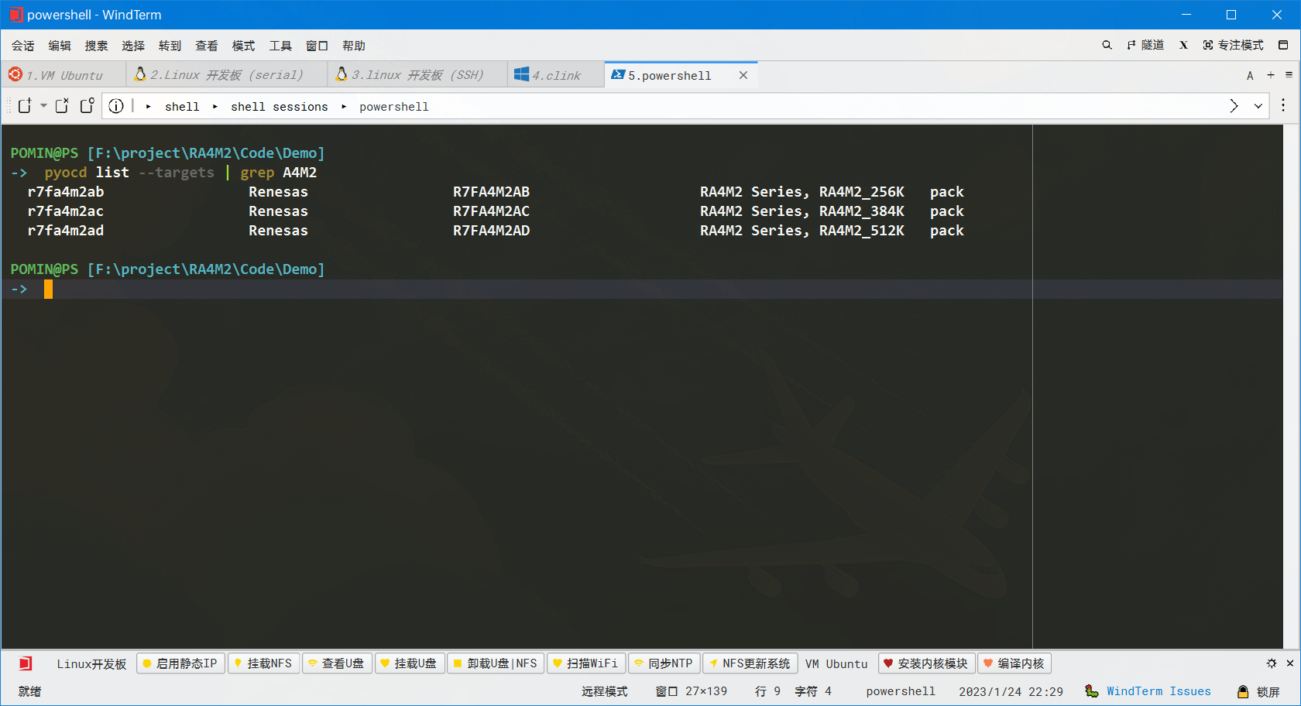This screenshot has width=1301, height=706.
Task: Click the new session icon
Action: click(25, 106)
